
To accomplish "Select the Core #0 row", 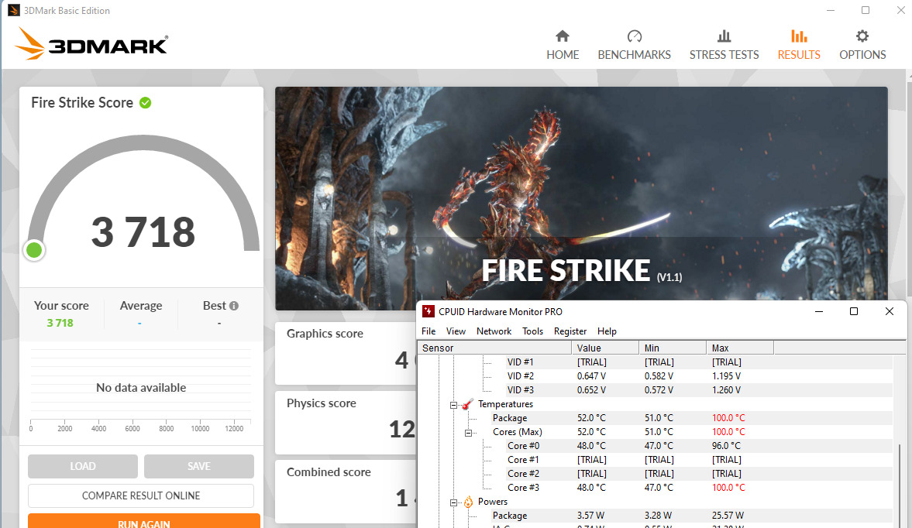I will coord(656,445).
